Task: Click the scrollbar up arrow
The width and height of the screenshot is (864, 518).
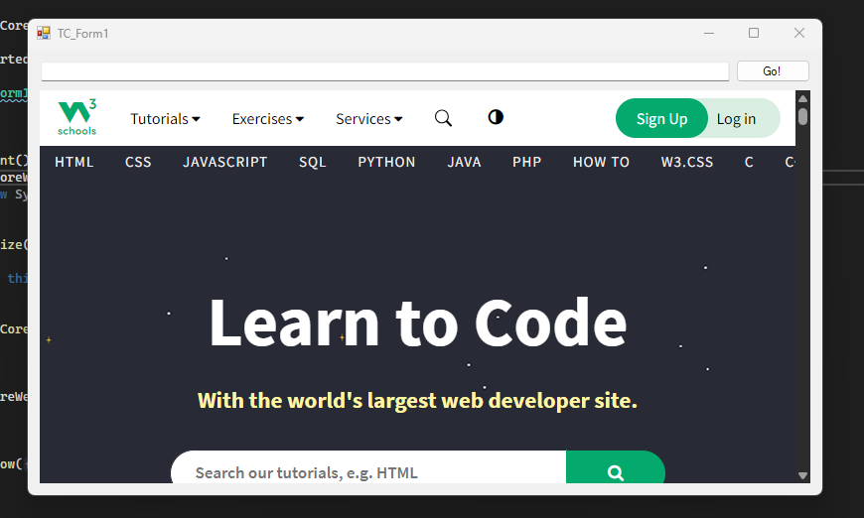Action: [x=802, y=98]
